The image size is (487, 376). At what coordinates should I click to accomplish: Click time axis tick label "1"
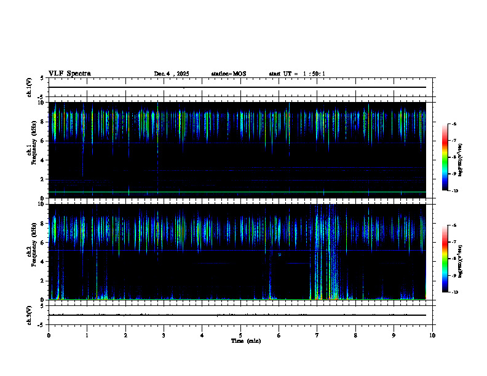tap(87, 335)
